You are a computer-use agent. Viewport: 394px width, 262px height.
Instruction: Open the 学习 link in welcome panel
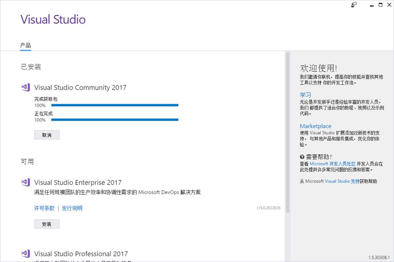click(305, 94)
